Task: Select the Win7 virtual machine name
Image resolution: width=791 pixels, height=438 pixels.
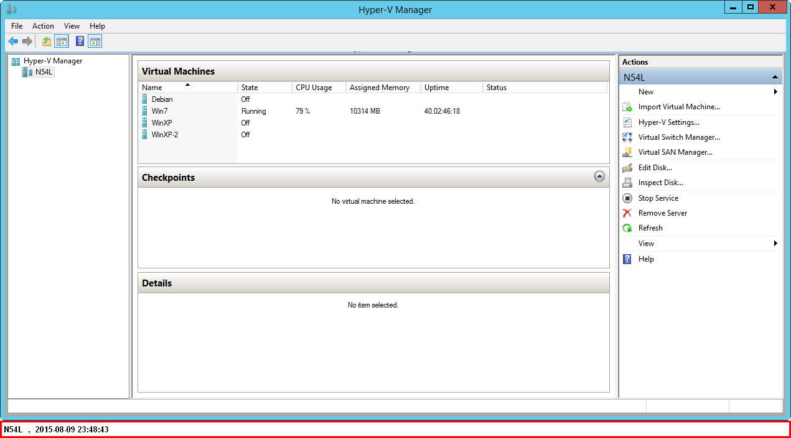Action: (x=159, y=111)
